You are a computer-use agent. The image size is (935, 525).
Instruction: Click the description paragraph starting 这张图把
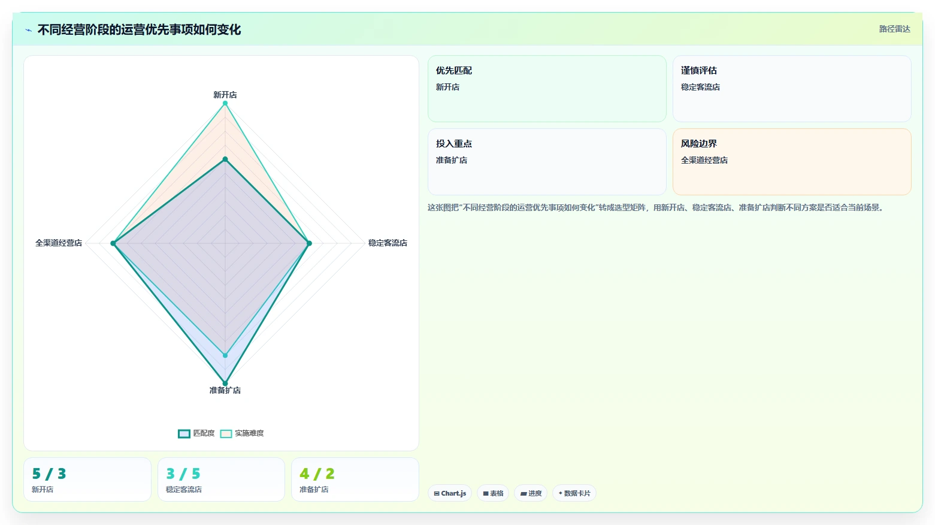pyautogui.click(x=656, y=207)
